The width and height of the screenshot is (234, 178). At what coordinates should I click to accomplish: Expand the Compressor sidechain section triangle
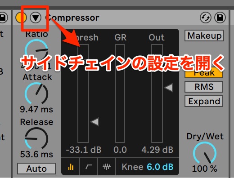36,18
